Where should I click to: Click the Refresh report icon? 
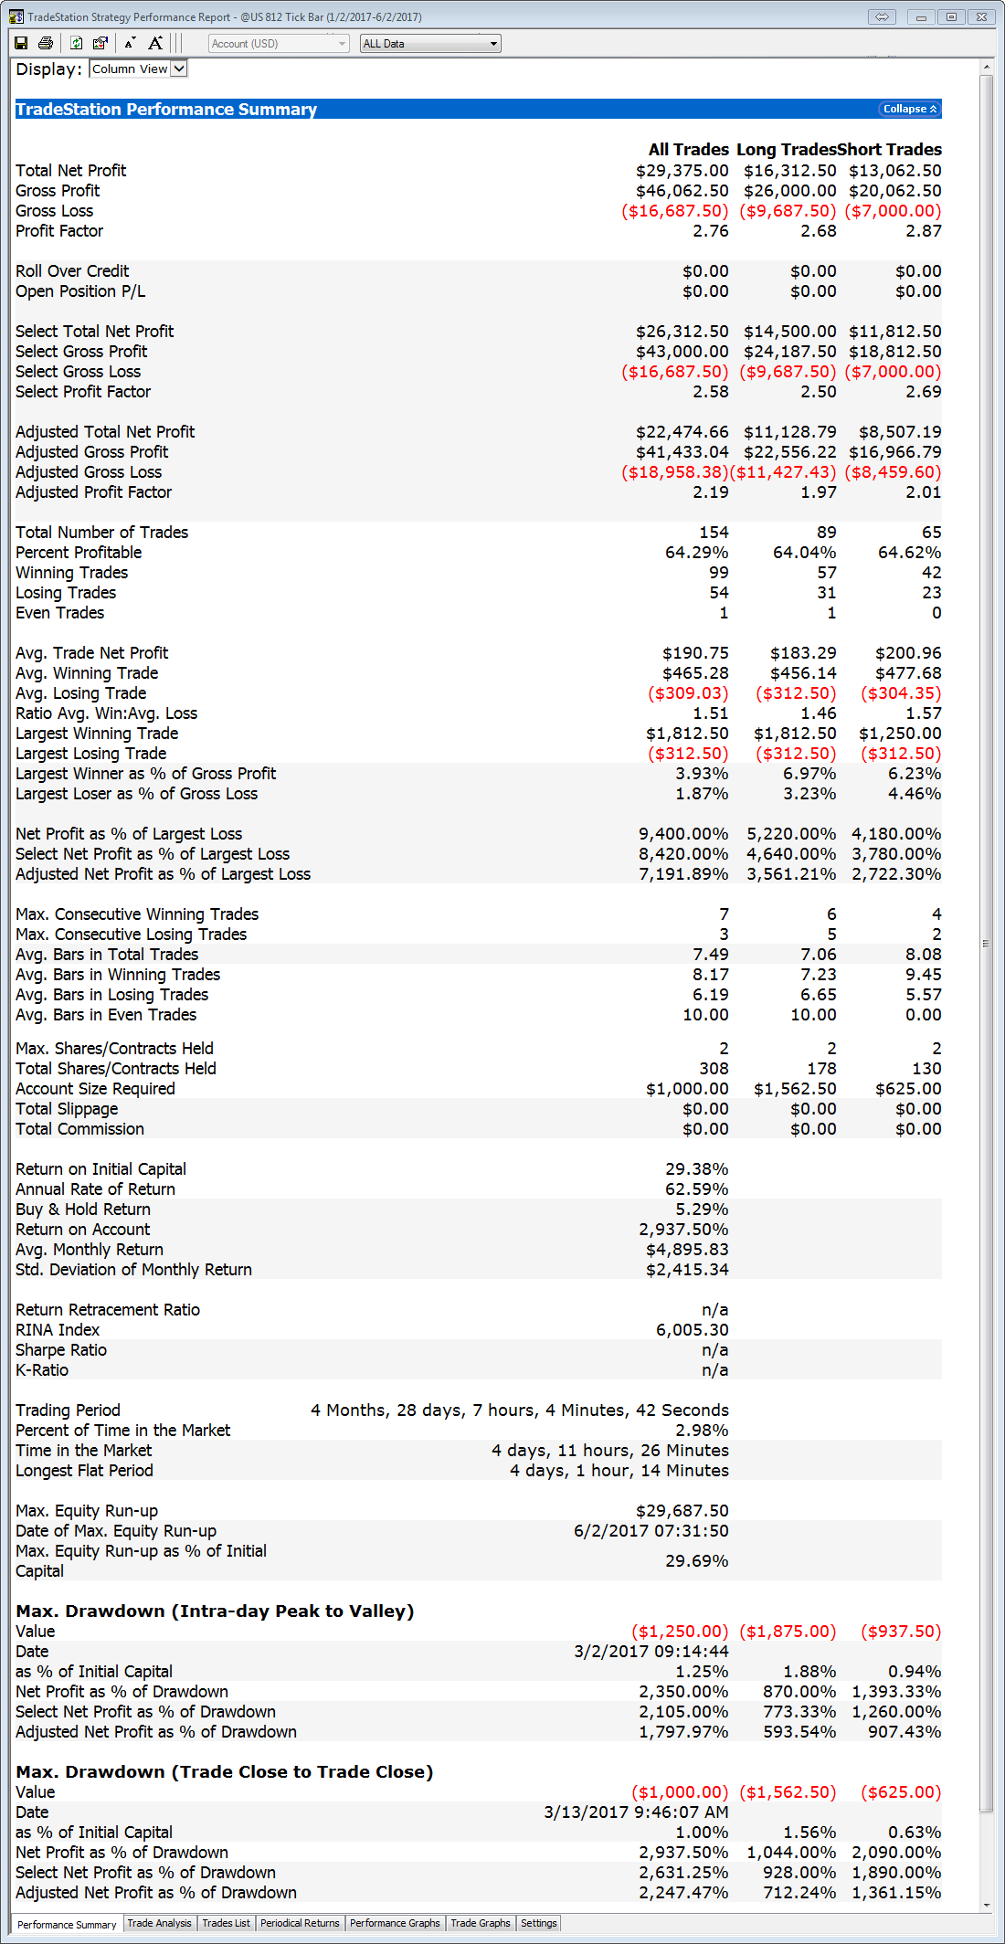(77, 43)
